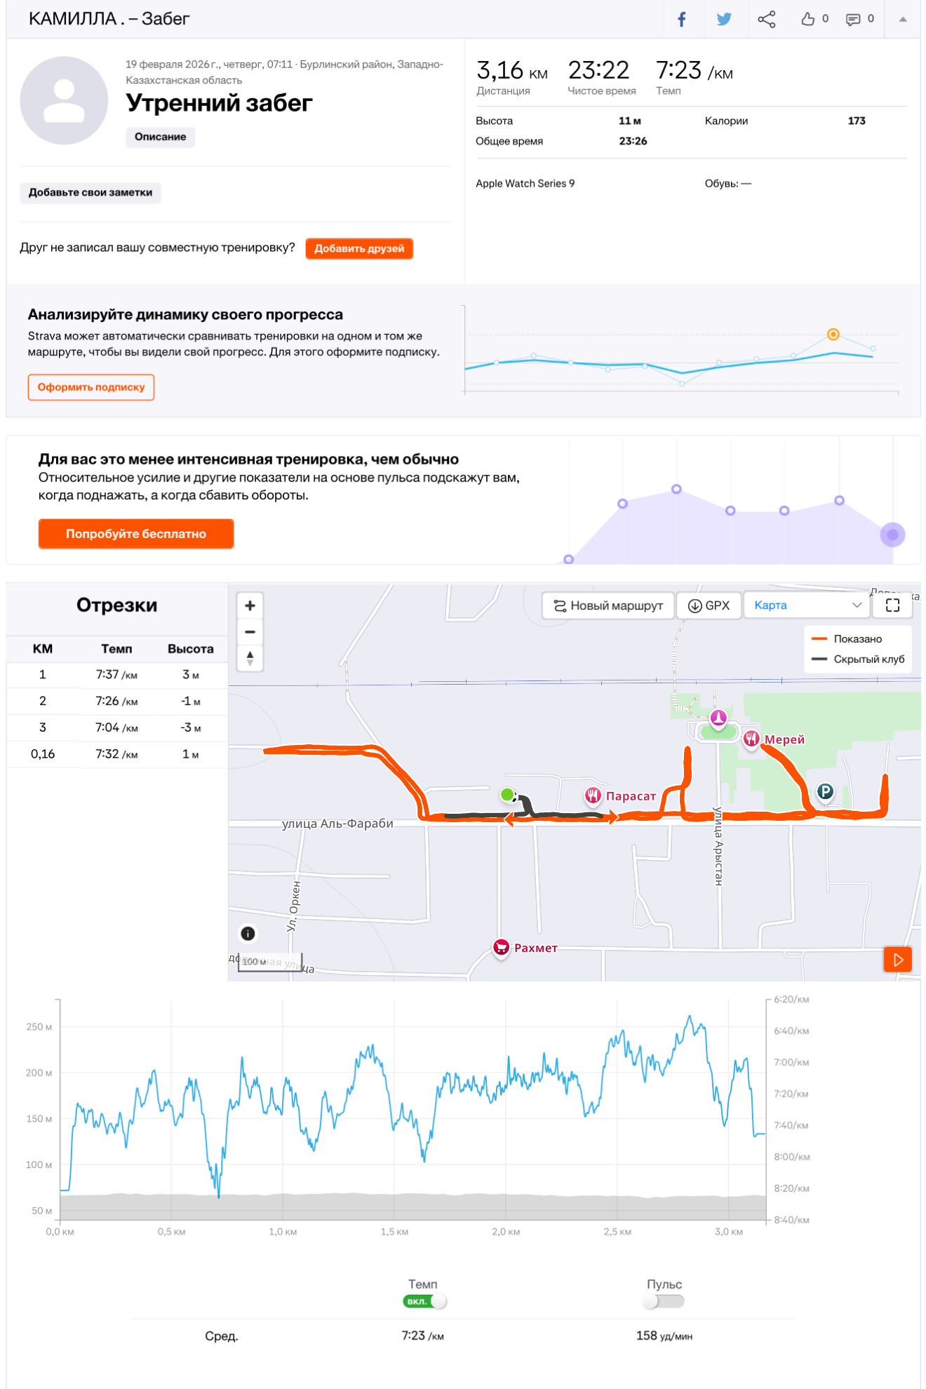Open the Карта map type dropdown
This screenshot has height=1389, width=926.
807,605
